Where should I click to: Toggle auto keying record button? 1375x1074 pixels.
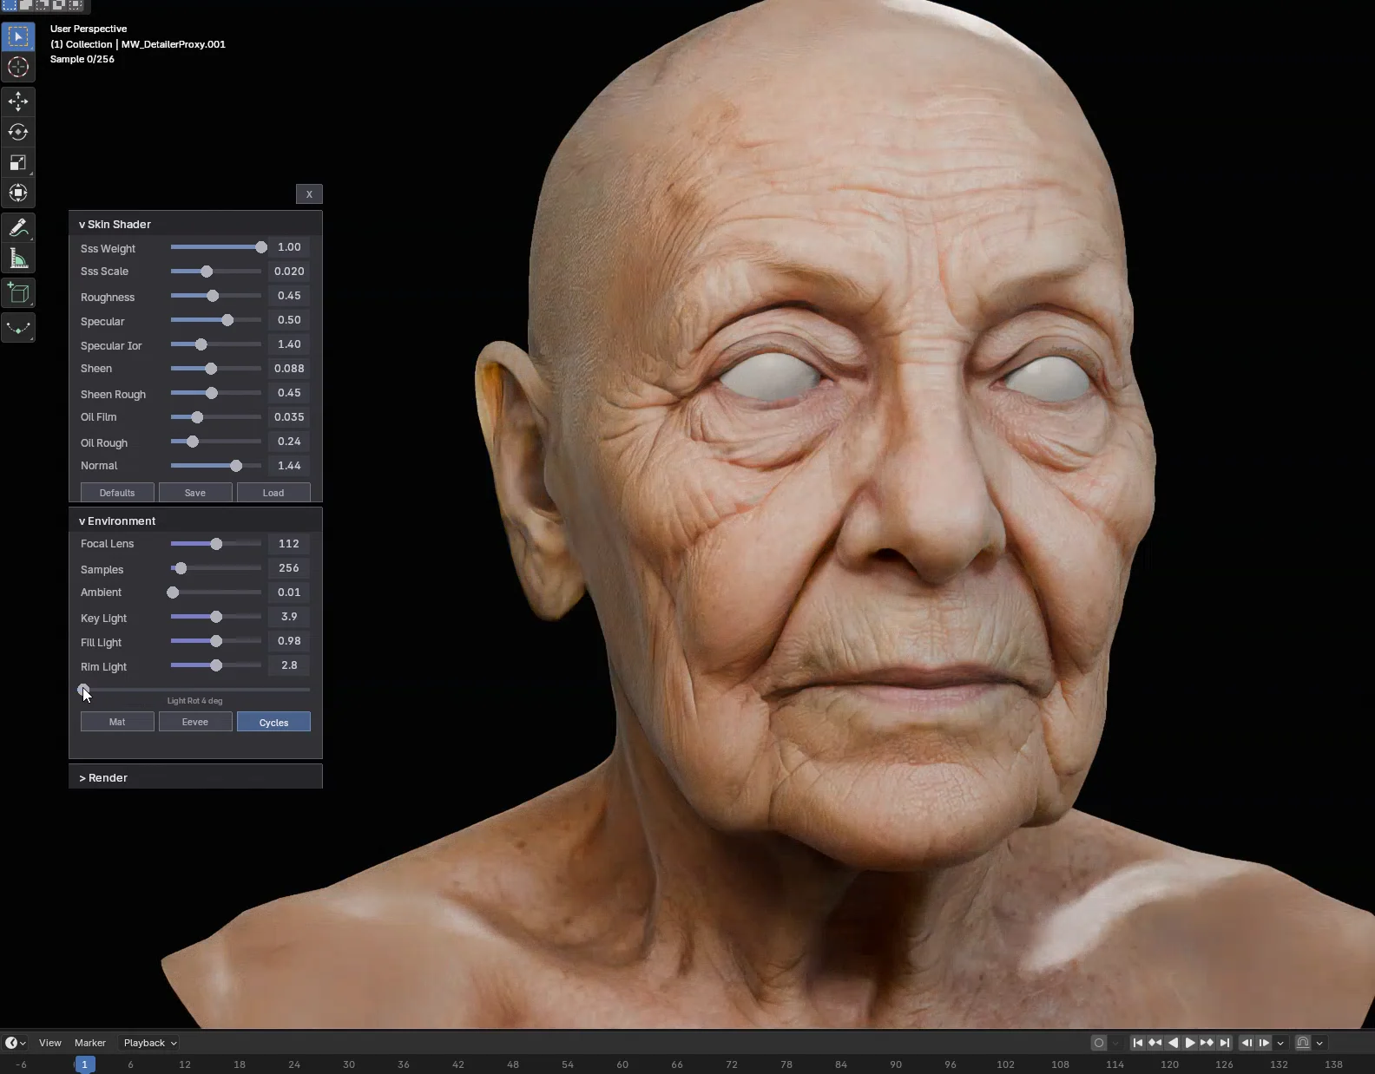(1099, 1043)
